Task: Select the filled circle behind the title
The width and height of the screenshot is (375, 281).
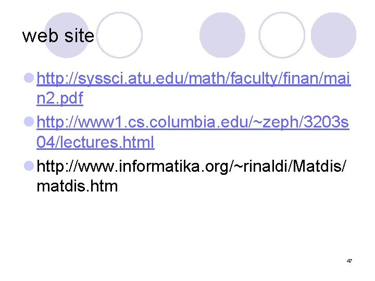Action: [67, 35]
